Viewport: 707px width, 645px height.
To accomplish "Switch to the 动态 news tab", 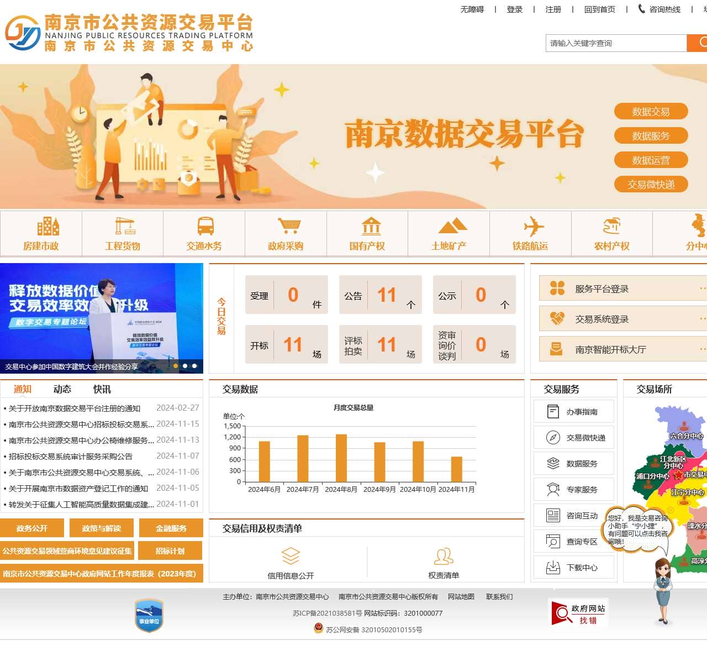I will tap(62, 389).
